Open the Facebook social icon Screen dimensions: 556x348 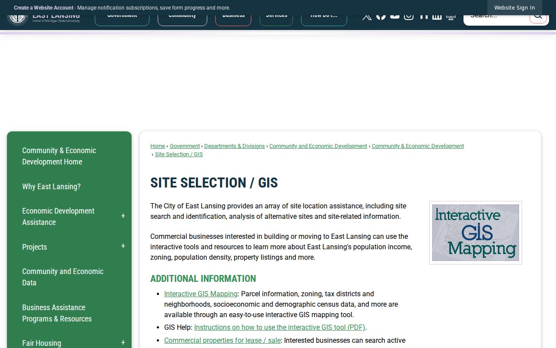381,17
